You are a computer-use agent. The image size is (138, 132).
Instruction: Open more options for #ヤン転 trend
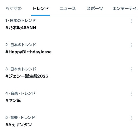131,94
